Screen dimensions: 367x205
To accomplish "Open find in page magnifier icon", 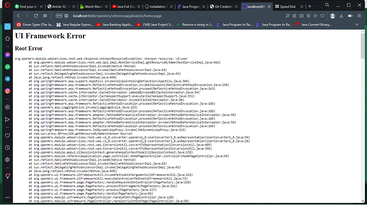I will tap(287, 16).
